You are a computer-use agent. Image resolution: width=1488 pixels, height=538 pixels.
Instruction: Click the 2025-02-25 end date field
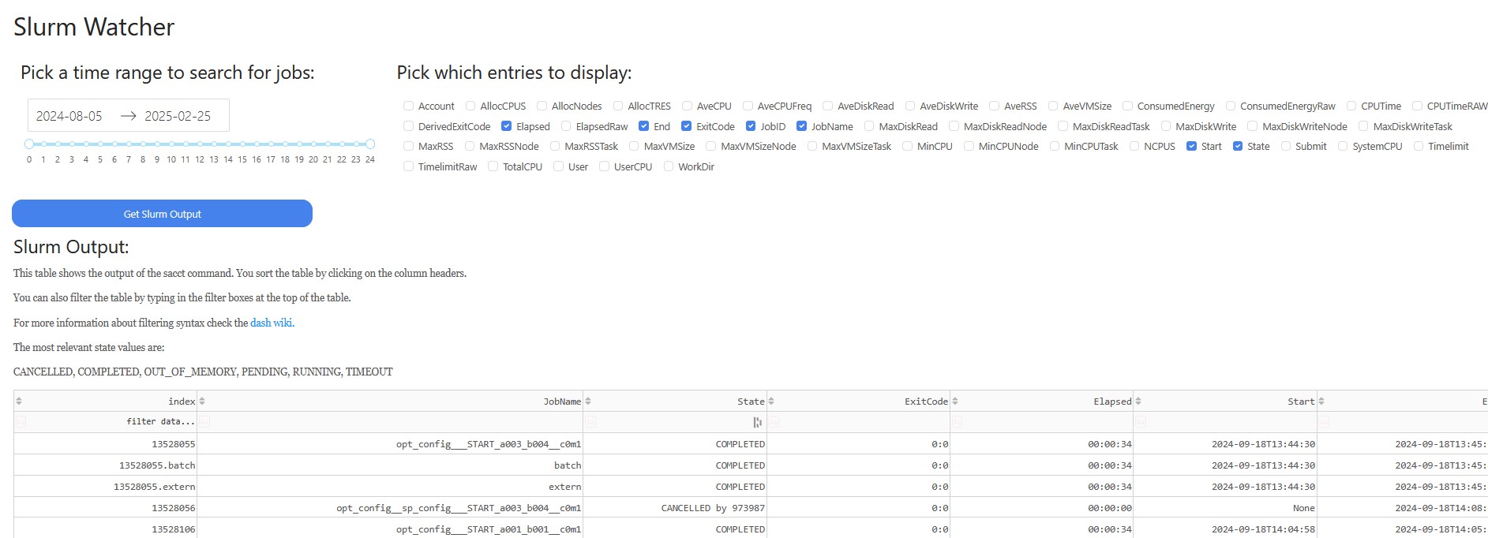pos(178,116)
